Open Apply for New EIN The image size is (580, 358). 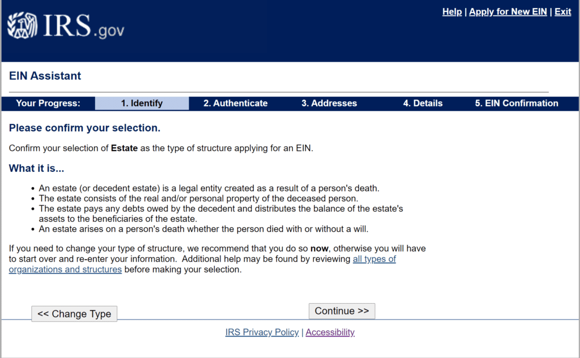pyautogui.click(x=507, y=11)
